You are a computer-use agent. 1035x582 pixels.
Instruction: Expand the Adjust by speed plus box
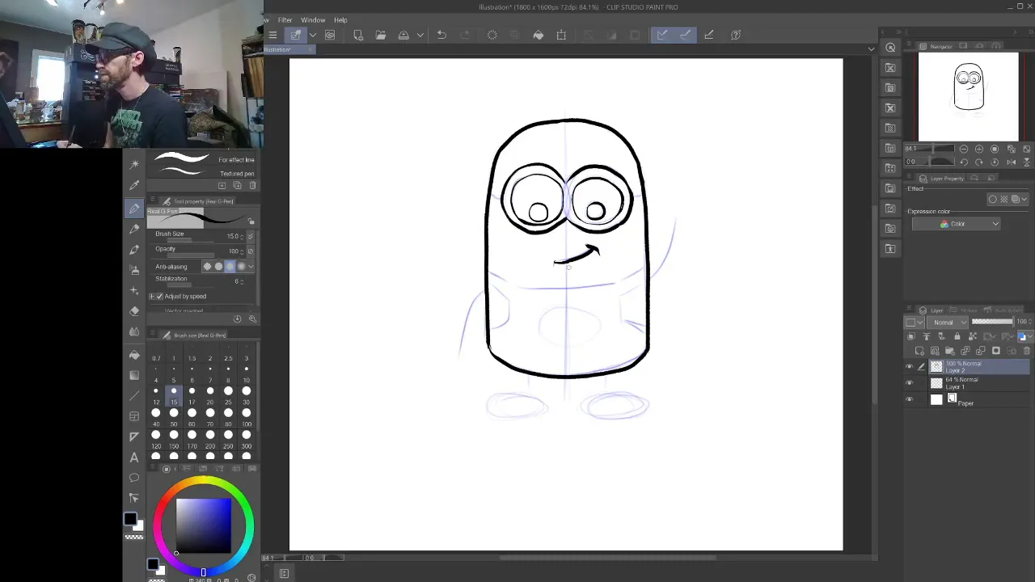tap(151, 297)
